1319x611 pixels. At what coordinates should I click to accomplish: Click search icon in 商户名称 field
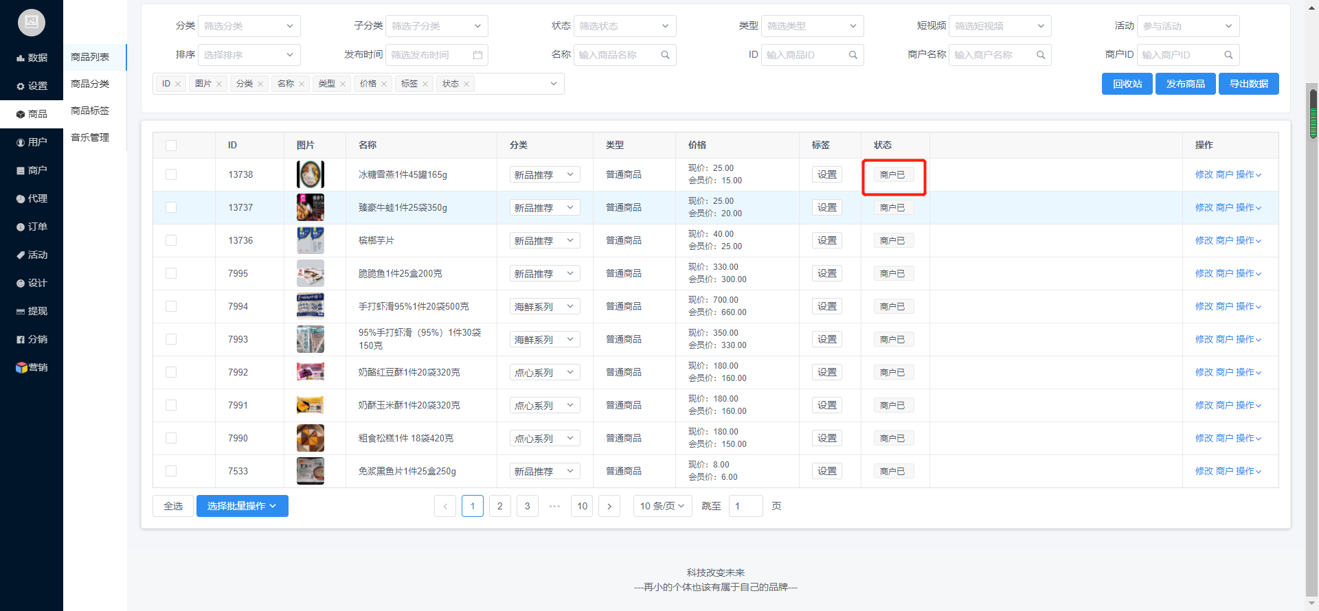1041,55
